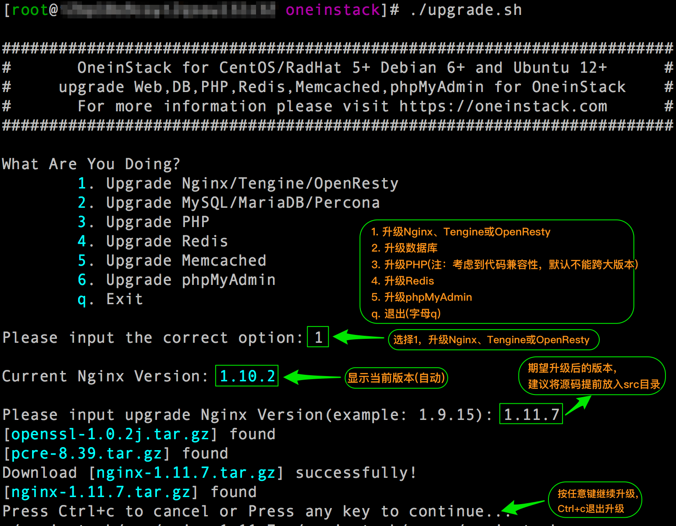Click annotation "按任意键继续升级, Ctrl+c退出升级"
This screenshot has height=526, width=676.
tap(595, 499)
